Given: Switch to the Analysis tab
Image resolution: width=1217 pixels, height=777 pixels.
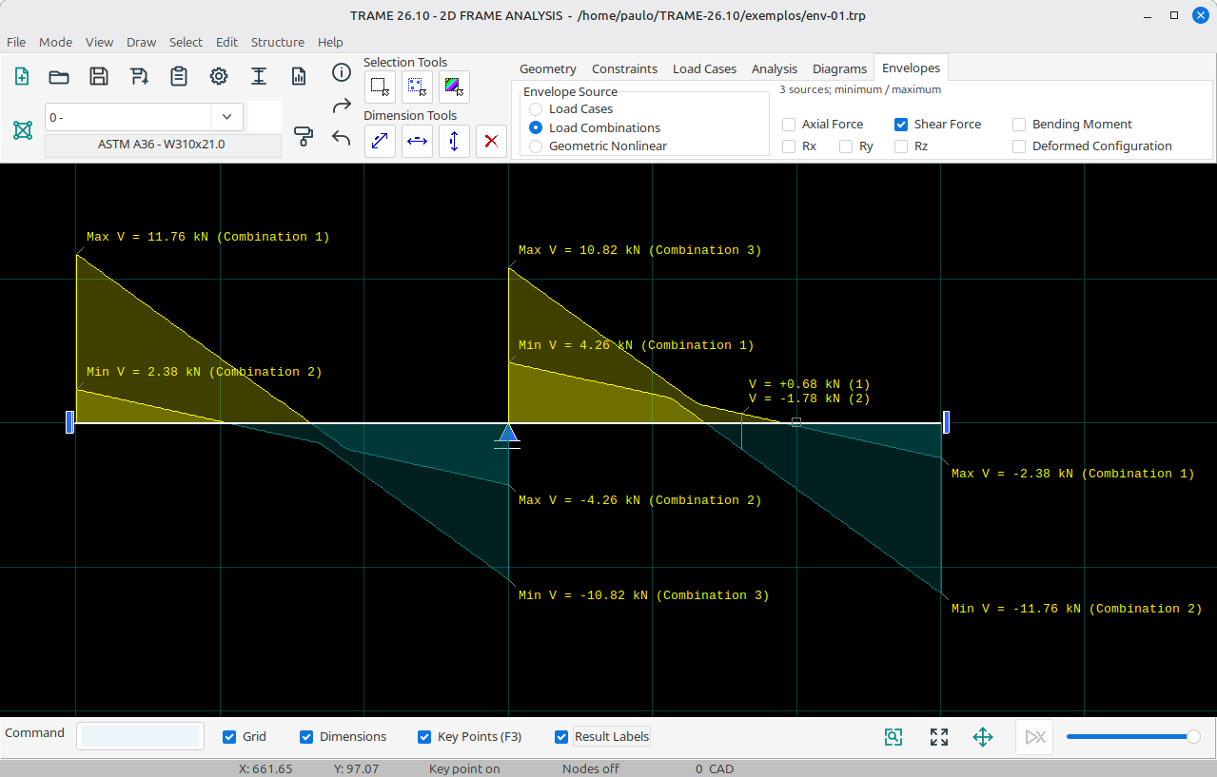Looking at the screenshot, I should [x=775, y=68].
